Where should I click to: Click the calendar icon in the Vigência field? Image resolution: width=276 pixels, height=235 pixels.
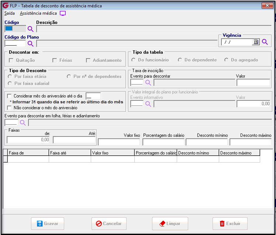(x=256, y=42)
